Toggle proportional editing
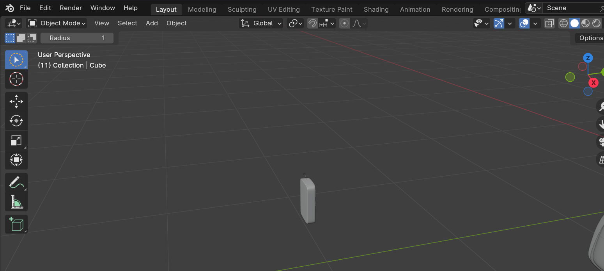 344,23
